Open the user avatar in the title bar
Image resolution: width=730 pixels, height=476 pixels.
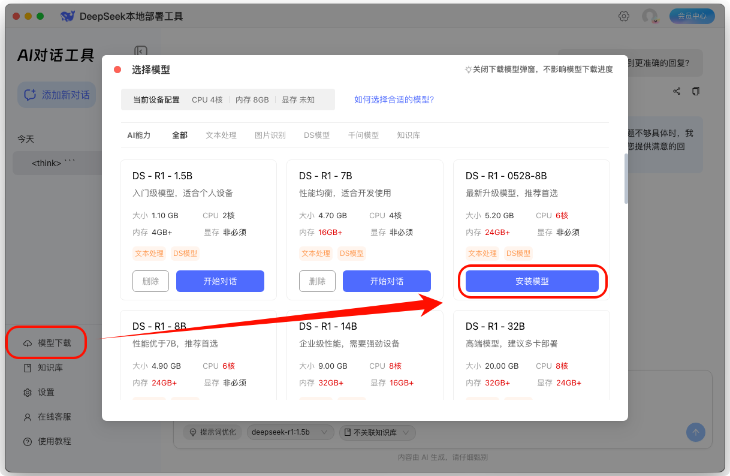click(x=650, y=16)
